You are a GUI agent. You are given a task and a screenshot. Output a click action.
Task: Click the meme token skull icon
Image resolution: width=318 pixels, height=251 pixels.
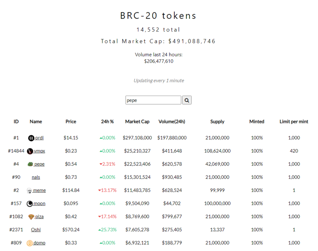click(30, 190)
